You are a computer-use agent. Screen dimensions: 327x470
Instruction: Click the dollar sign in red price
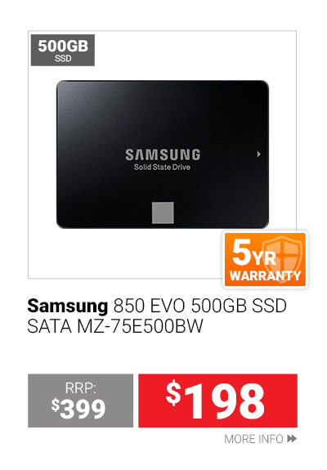(x=174, y=392)
